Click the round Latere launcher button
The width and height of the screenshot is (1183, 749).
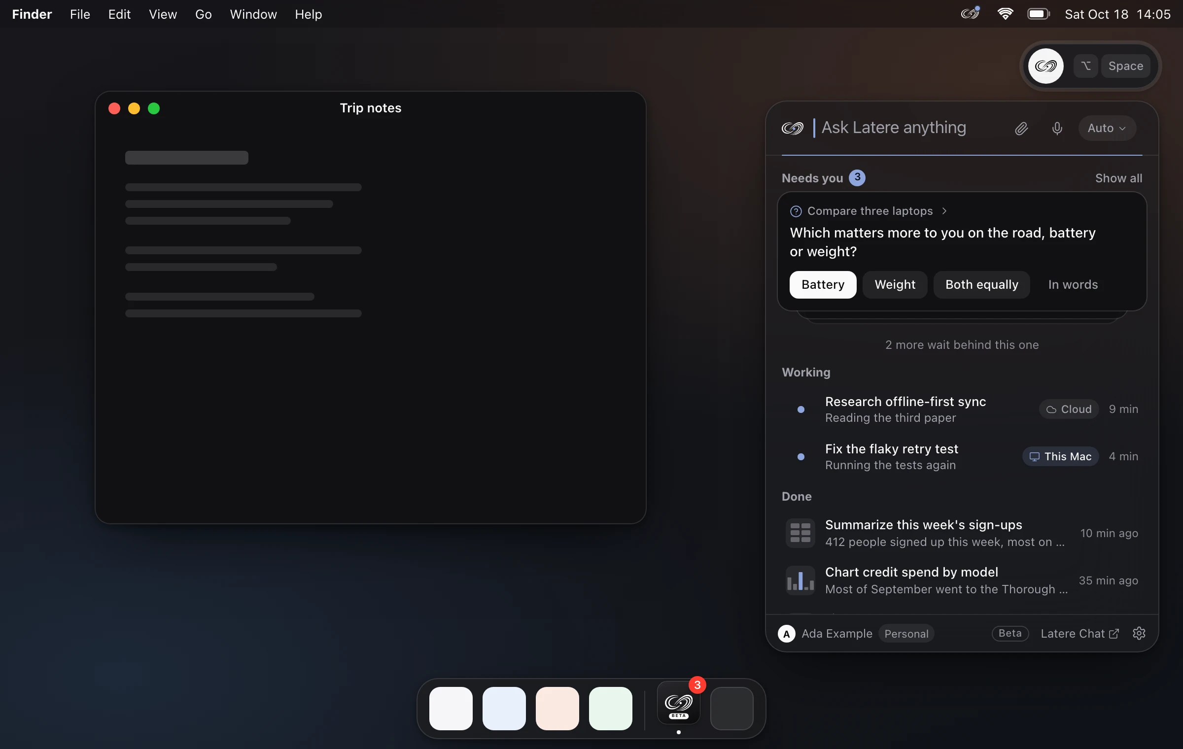coord(1046,66)
